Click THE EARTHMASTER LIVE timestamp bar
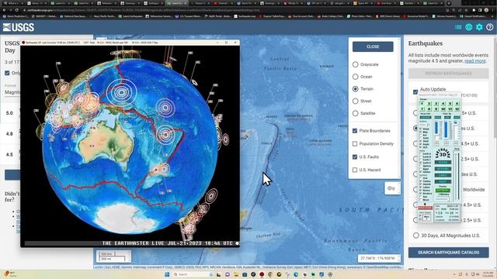The image size is (497, 279). click(x=132, y=243)
